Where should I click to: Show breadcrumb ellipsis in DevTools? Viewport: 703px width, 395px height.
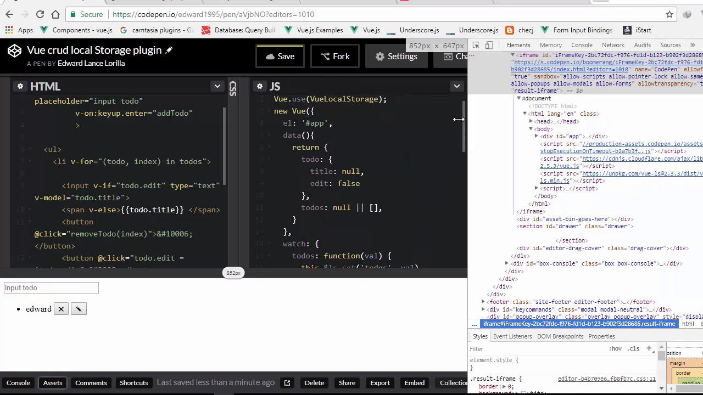pos(474,324)
